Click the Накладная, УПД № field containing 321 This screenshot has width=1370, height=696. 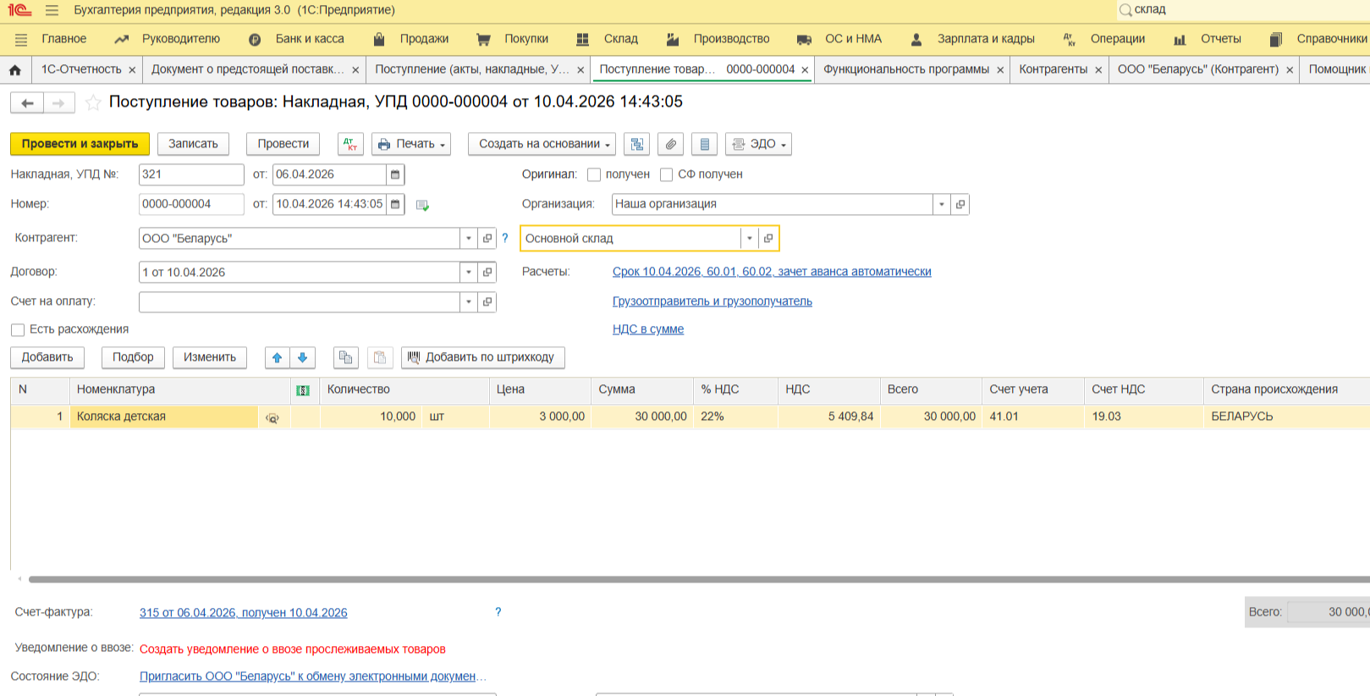tap(191, 174)
